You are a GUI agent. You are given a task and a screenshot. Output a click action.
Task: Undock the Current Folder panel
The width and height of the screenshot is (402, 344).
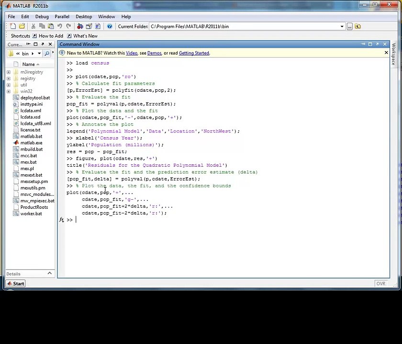(x=43, y=44)
